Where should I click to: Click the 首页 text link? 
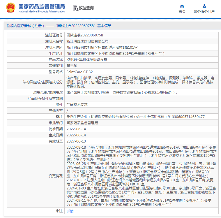coord(182,12)
